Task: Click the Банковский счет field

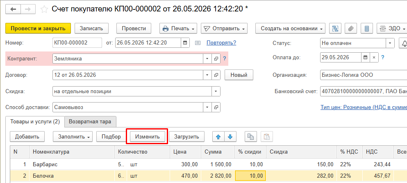Action: 364,91
